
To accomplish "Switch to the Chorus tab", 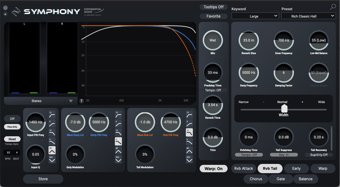I will tap(256, 179).
